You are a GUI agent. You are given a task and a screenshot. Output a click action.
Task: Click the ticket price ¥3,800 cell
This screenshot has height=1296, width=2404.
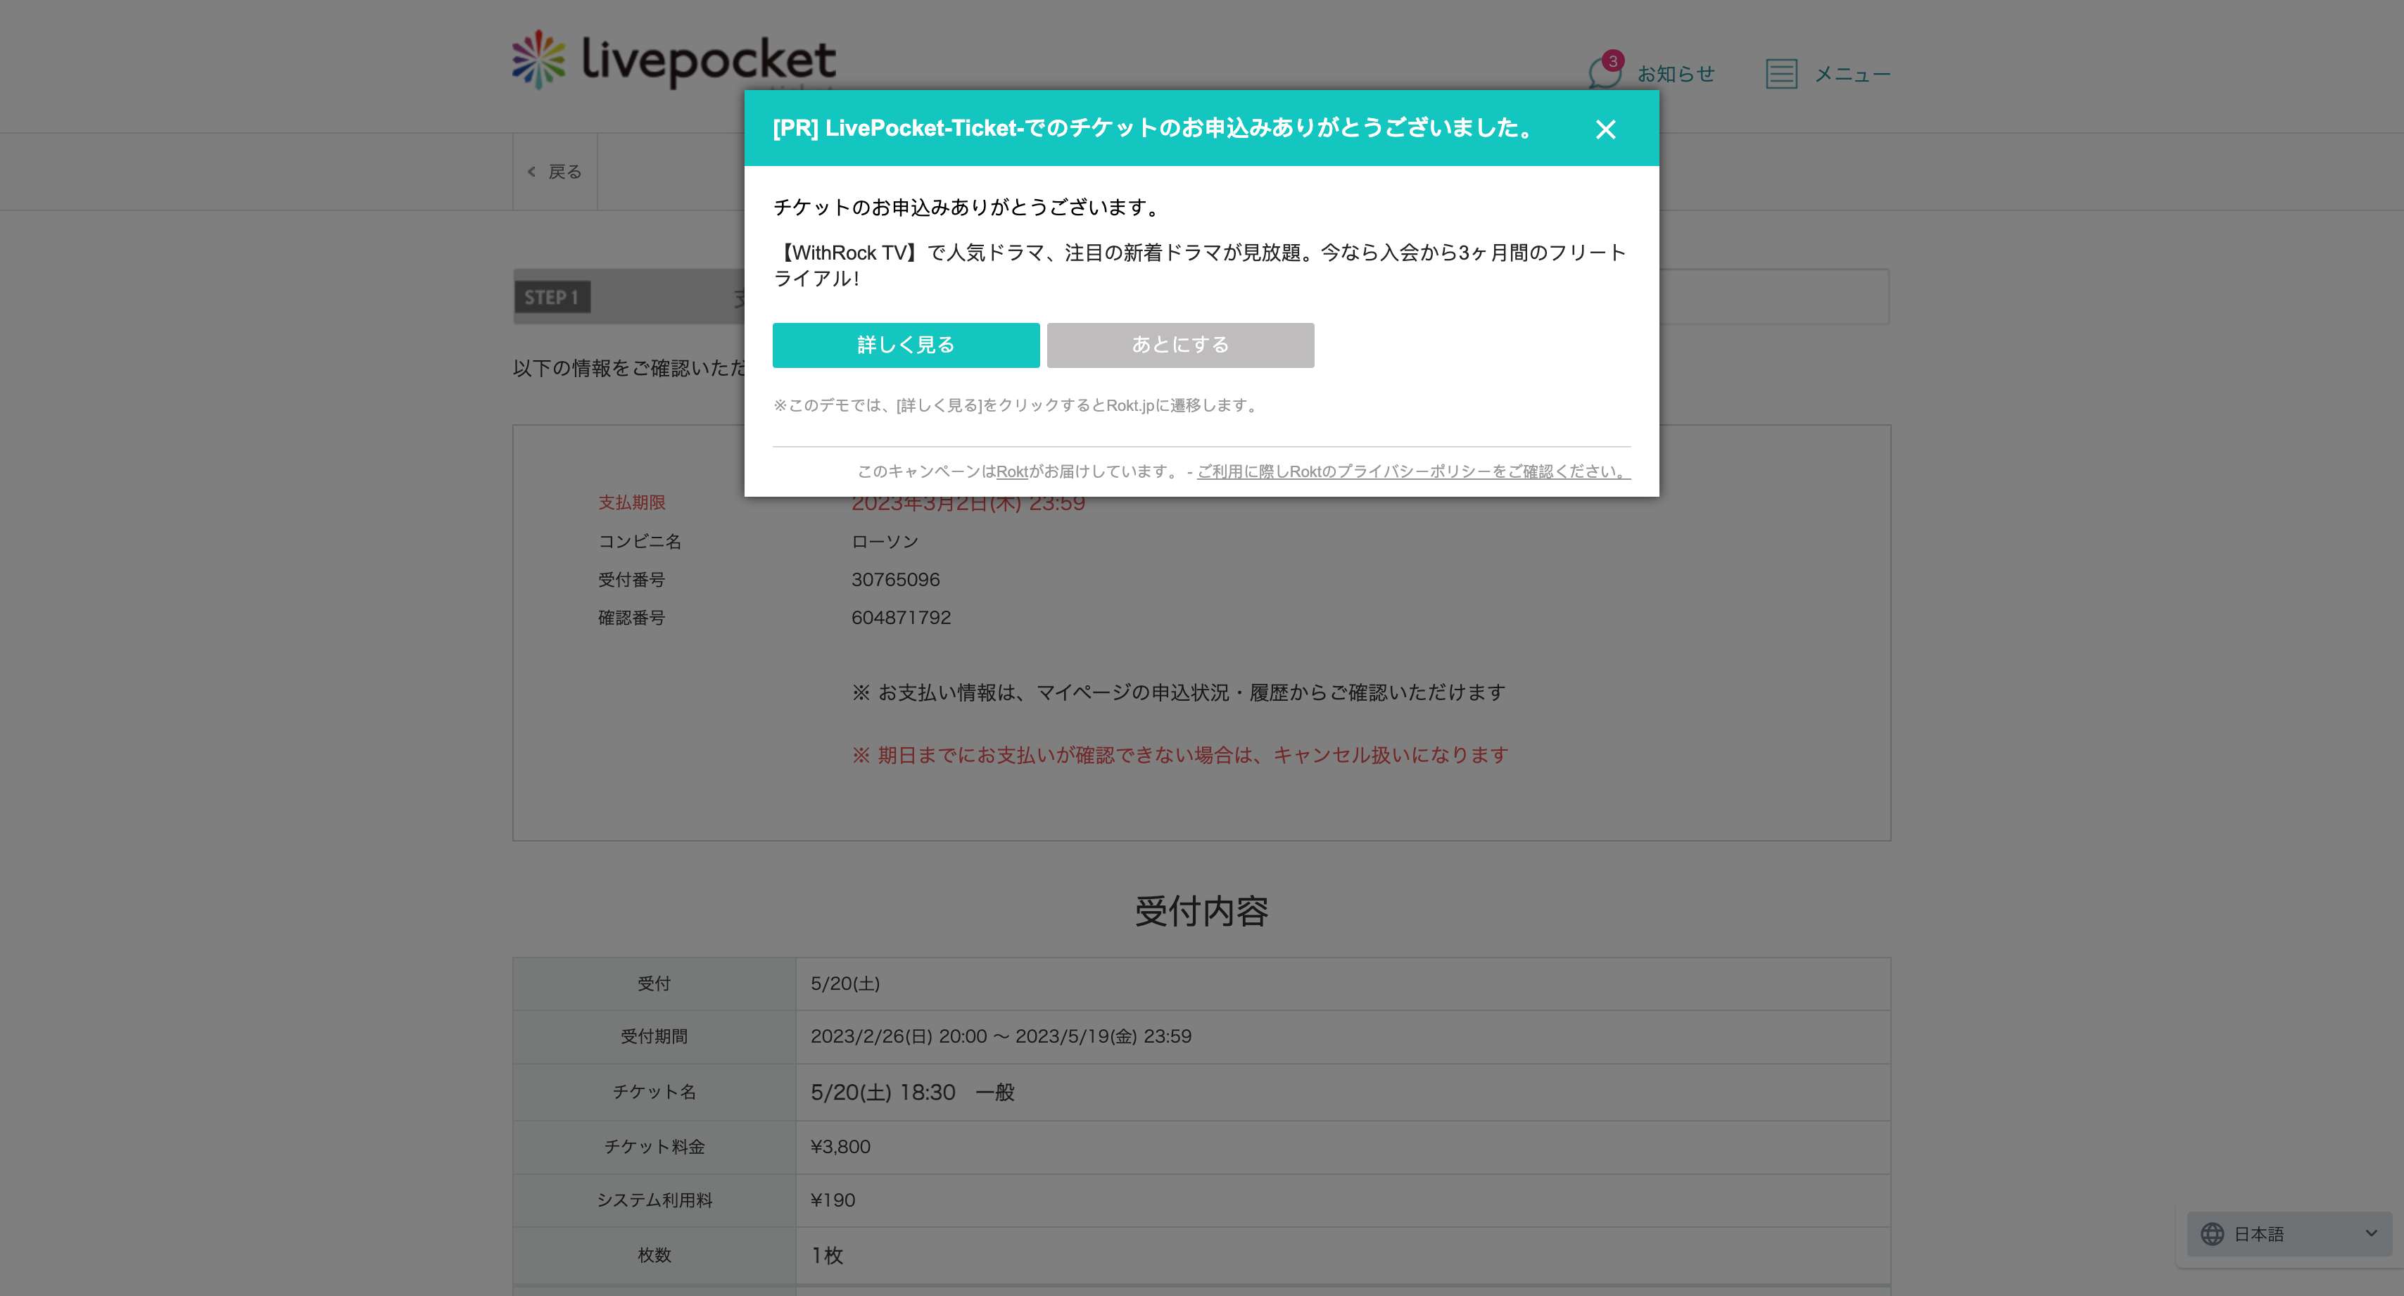1343,1147
